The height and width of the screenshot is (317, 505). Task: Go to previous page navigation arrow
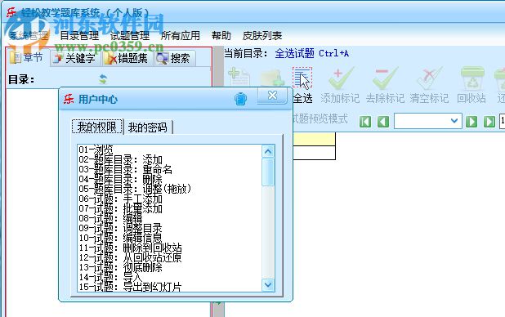point(383,122)
